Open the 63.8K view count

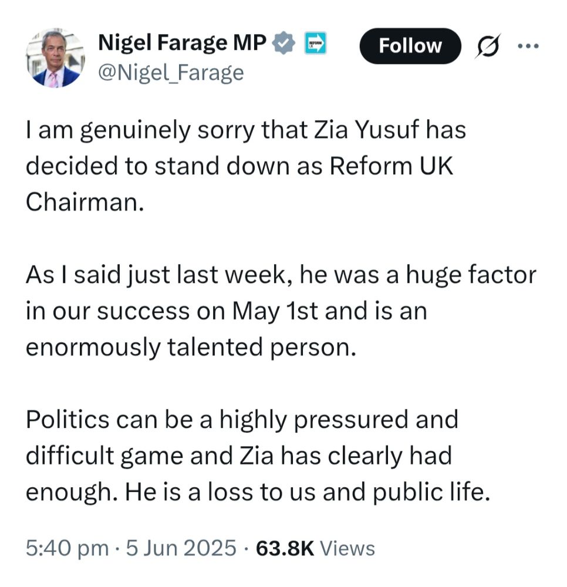click(285, 549)
